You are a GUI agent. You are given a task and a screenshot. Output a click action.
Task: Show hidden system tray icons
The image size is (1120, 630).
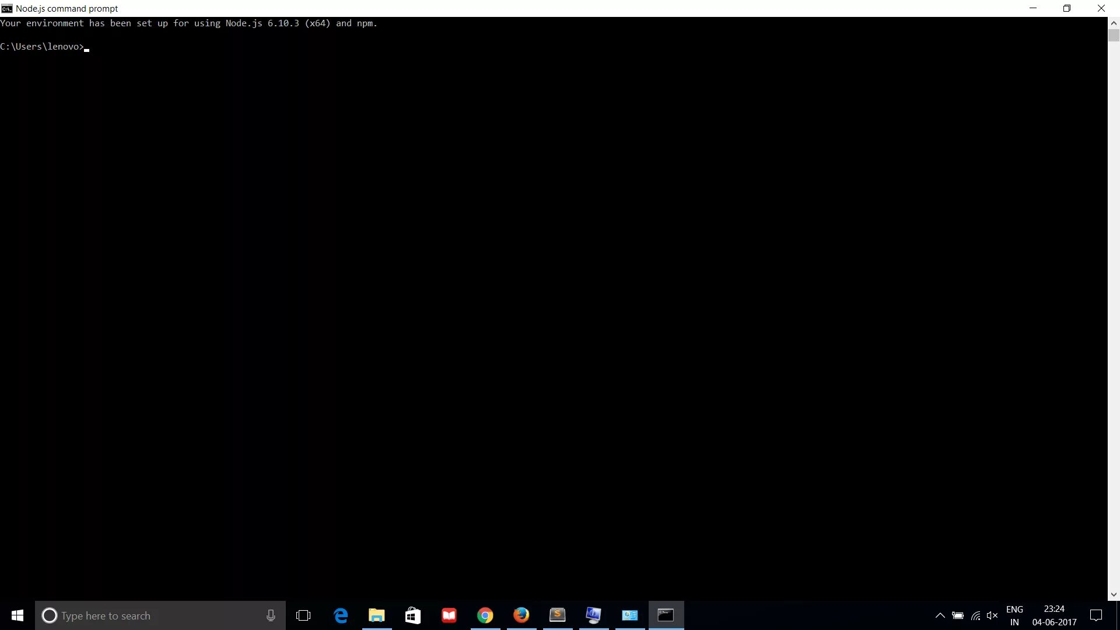point(940,615)
